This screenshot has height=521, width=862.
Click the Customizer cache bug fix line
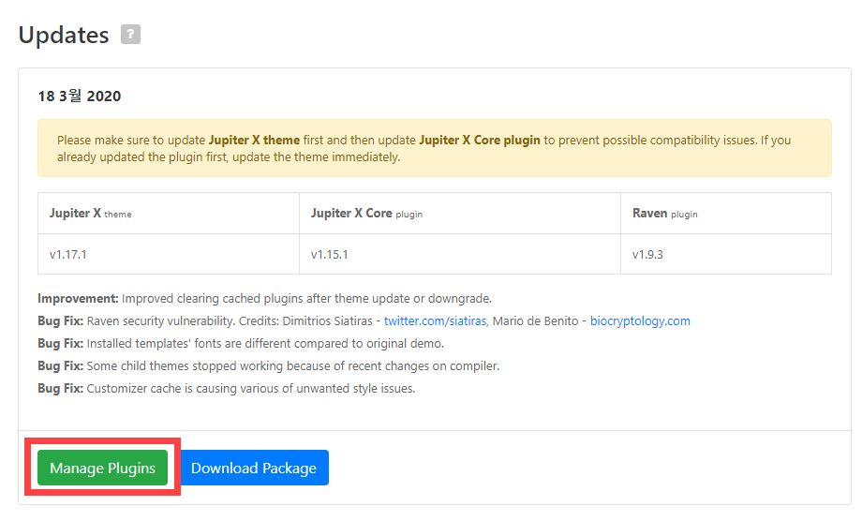[226, 389]
